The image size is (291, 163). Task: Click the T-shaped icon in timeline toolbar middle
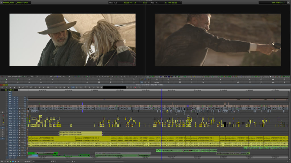[52, 87]
